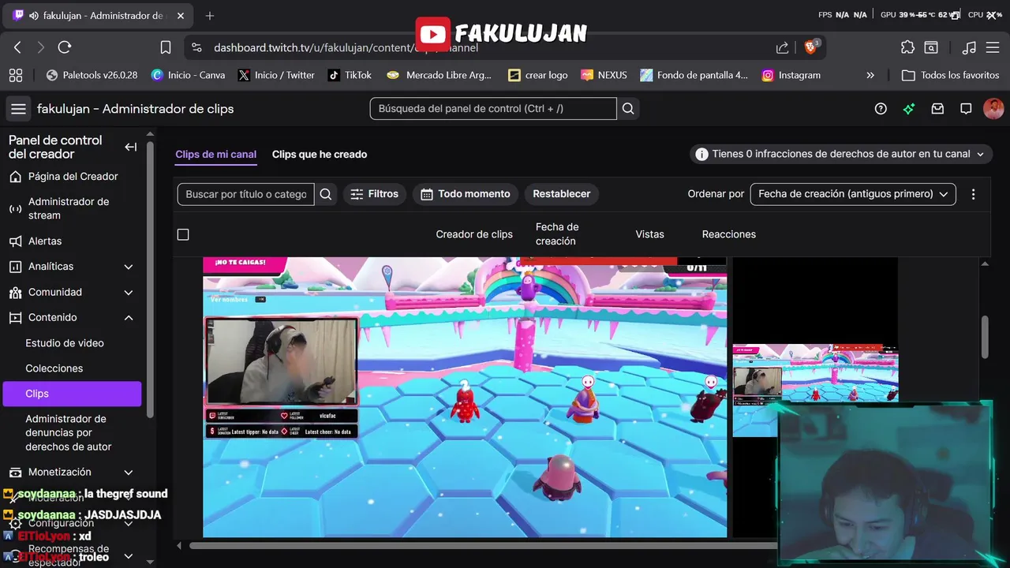Tick the select-all clips checkbox
Viewport: 1010px width, 568px height.
pyautogui.click(x=183, y=234)
